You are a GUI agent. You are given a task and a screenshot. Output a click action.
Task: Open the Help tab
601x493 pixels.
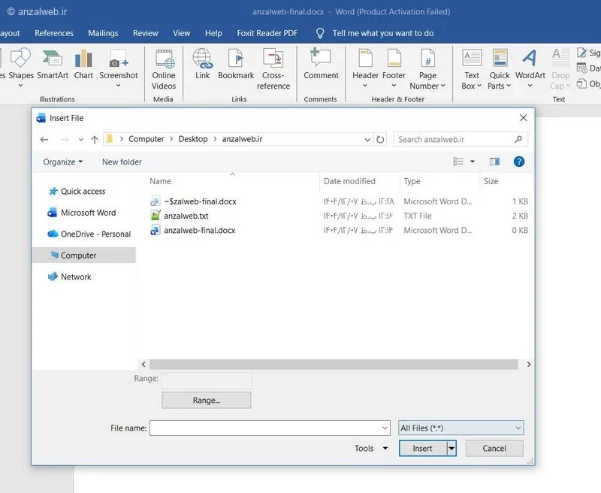point(213,33)
